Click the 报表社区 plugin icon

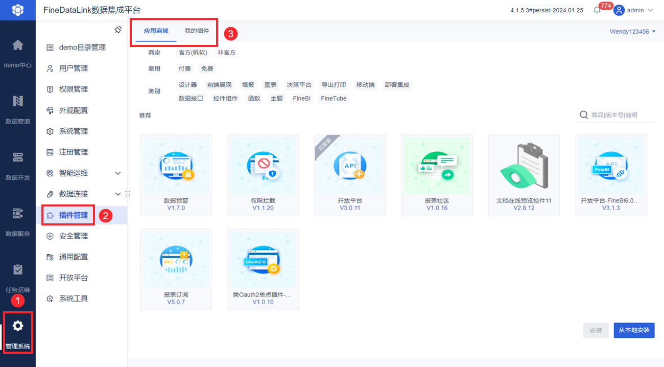pyautogui.click(x=437, y=165)
